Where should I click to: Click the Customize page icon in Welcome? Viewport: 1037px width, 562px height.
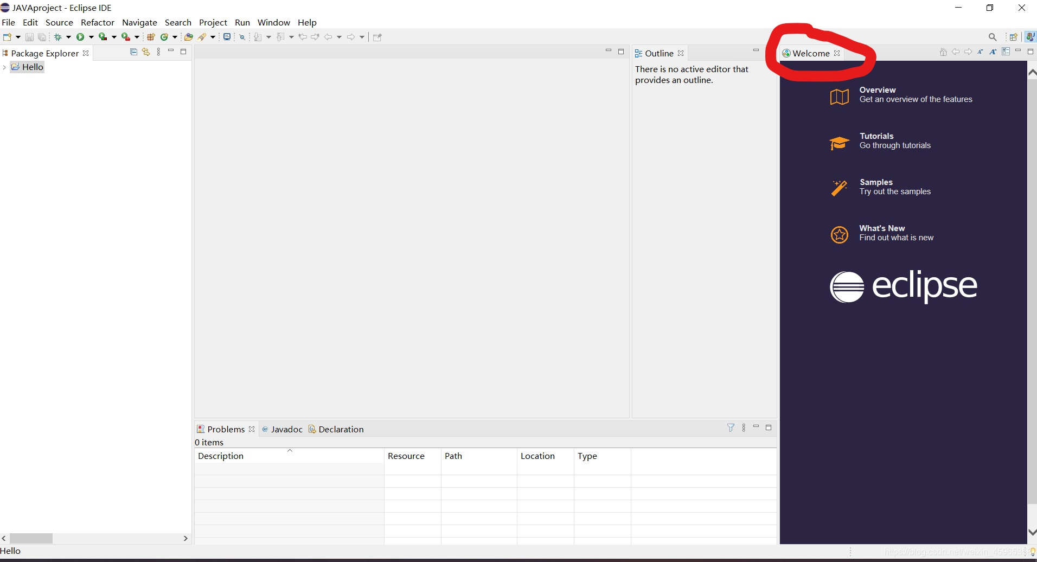click(1006, 52)
